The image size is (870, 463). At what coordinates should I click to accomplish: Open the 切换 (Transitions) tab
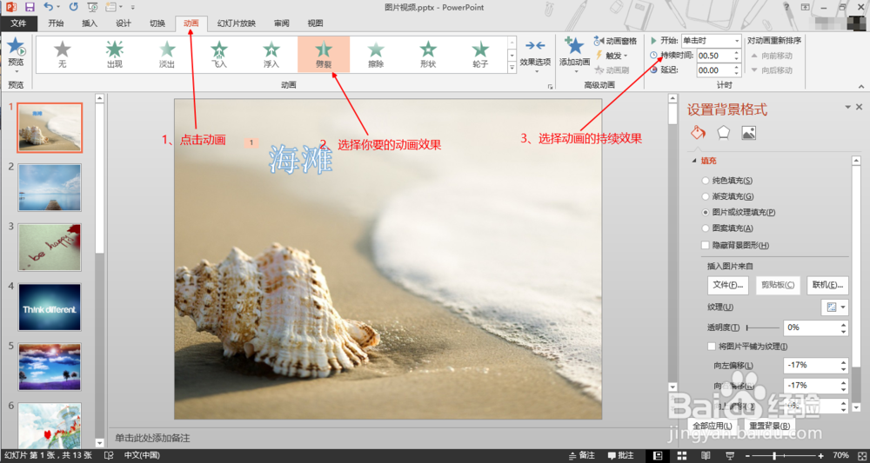point(157,23)
